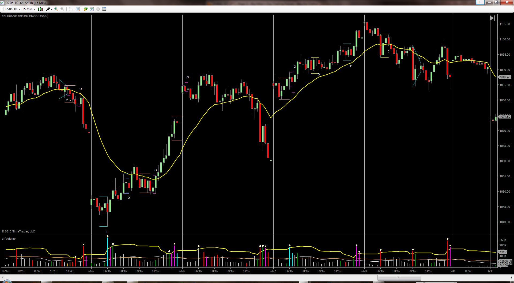This screenshot has width=514, height=283.
Task: Select the crosshair cursor tool
Action: click(70, 9)
